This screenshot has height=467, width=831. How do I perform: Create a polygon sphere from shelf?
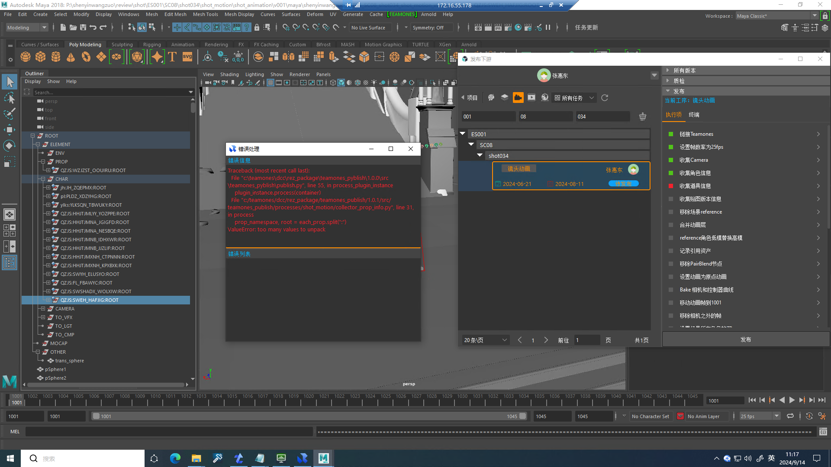click(x=26, y=57)
